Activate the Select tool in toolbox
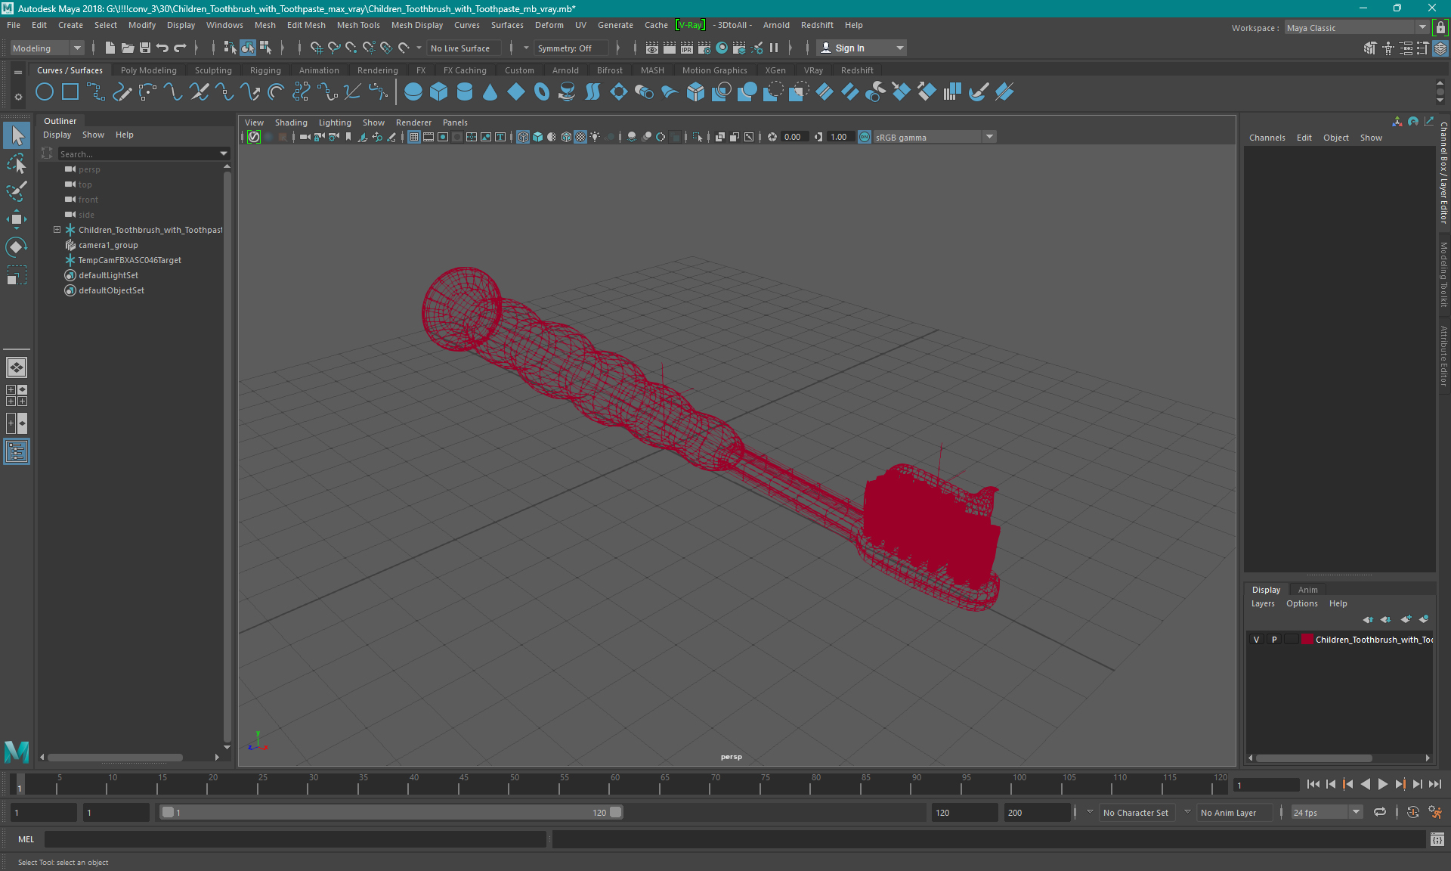This screenshot has width=1451, height=871. pyautogui.click(x=17, y=136)
